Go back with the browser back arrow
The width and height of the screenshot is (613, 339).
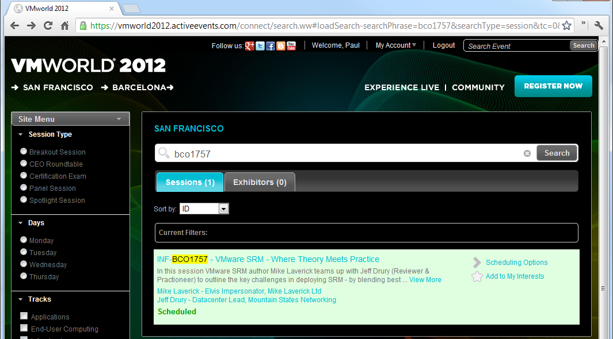click(14, 26)
